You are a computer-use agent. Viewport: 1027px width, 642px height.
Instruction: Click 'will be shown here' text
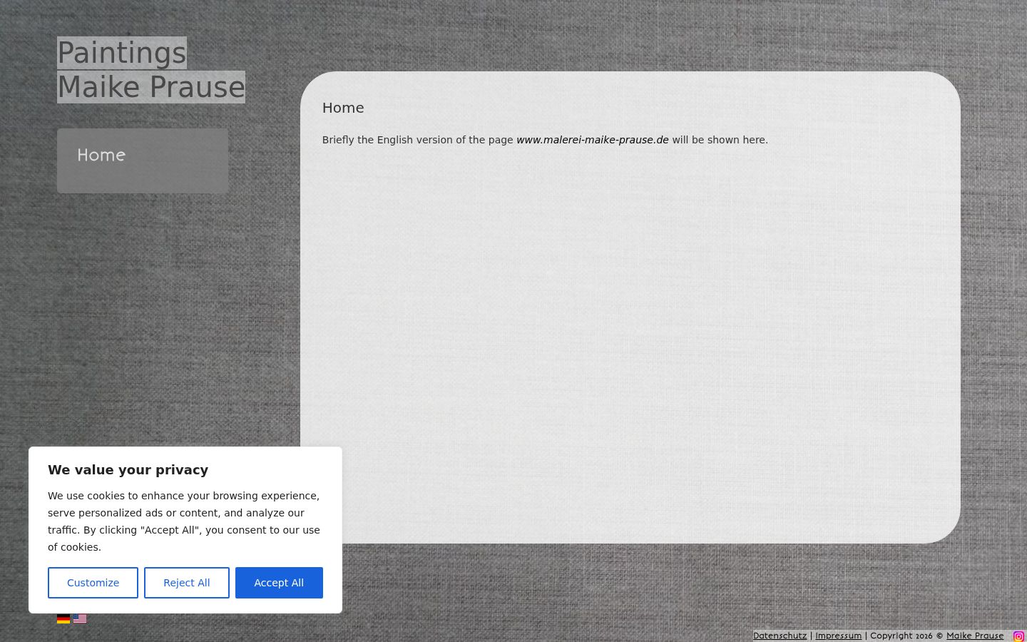click(x=720, y=140)
